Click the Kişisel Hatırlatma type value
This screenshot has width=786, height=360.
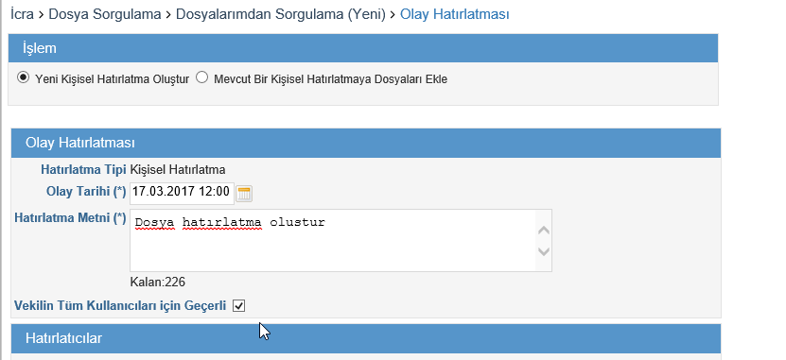tap(178, 170)
